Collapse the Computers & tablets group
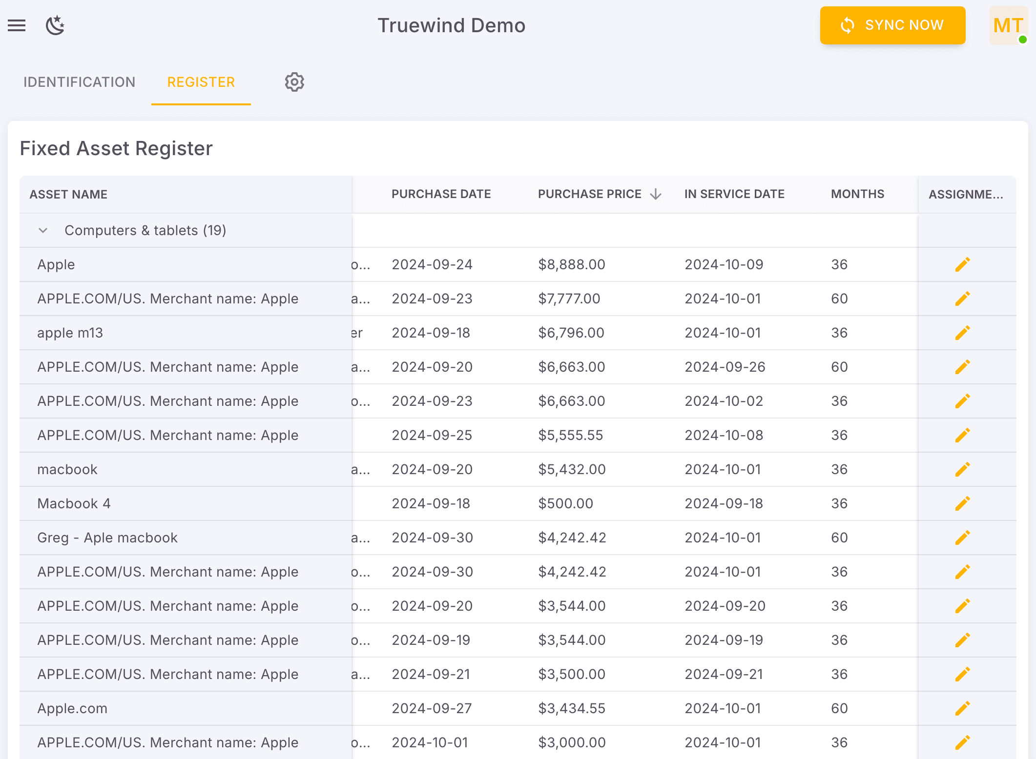This screenshot has height=759, width=1036. pyautogui.click(x=43, y=230)
